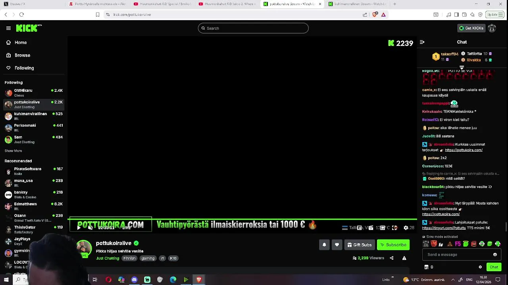Open tinyurl.com/Pottutts link in chat
508x285 pixels.
444,228
